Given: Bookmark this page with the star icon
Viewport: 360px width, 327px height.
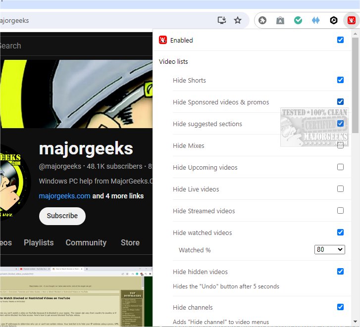Looking at the screenshot, I should pos(238,20).
